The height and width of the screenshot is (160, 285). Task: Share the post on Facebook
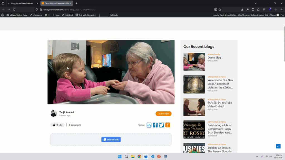155,125
